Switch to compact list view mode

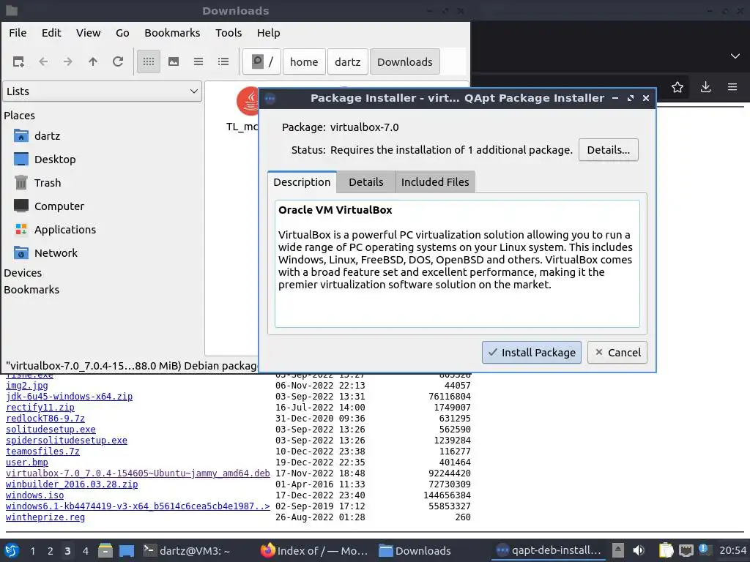coord(198,61)
